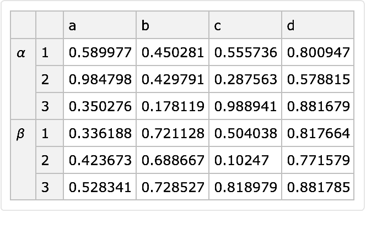Click the α row group header
Screen dimensions: 366x229
pyautogui.click(x=22, y=53)
